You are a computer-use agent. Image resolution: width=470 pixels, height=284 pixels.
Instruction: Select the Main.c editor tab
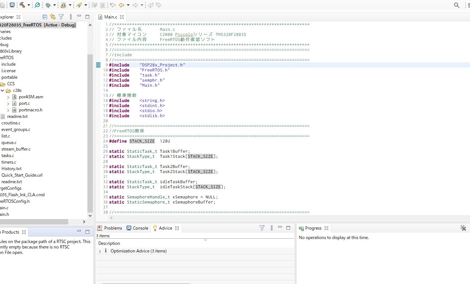point(111,17)
